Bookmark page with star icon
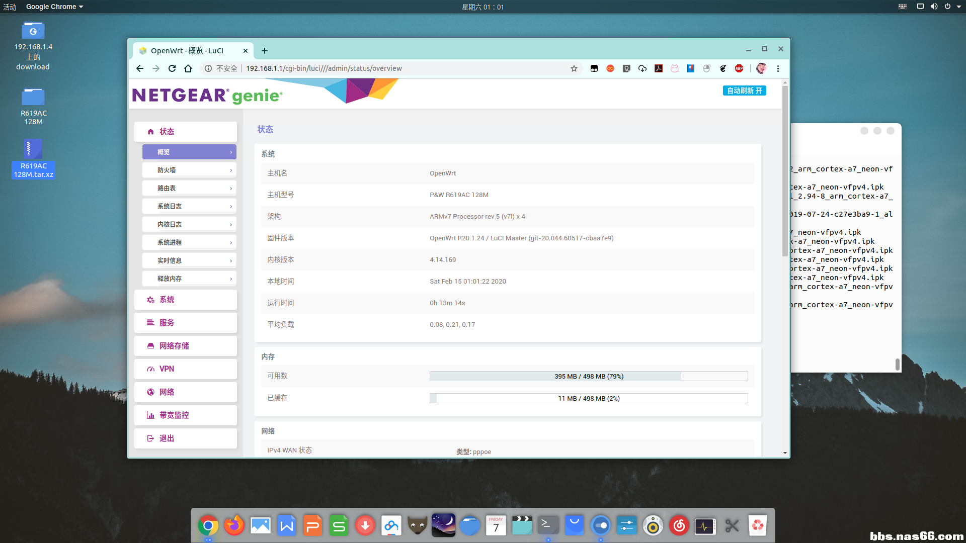This screenshot has height=543, width=966. pos(574,68)
